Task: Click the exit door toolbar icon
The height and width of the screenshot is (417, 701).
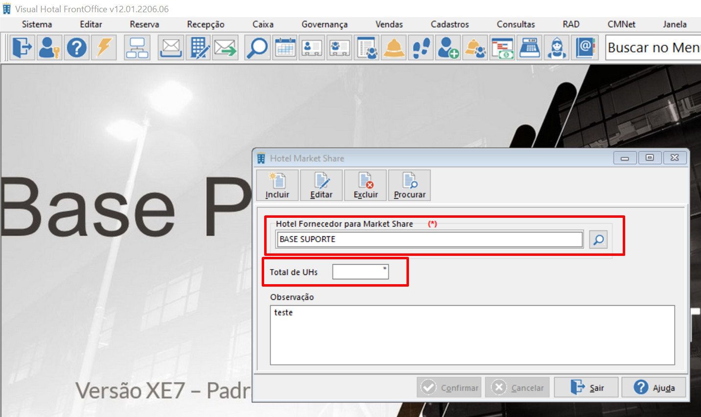Action: (x=22, y=48)
